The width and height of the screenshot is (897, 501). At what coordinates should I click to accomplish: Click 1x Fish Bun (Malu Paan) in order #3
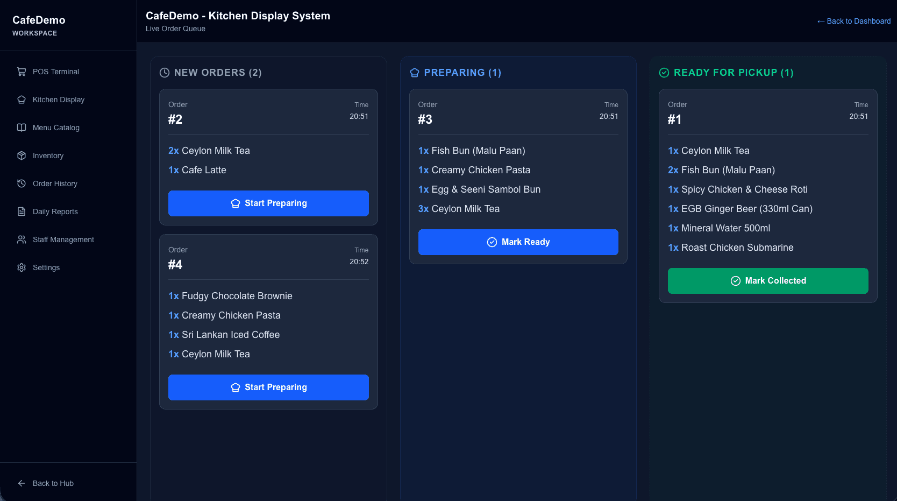pos(472,151)
